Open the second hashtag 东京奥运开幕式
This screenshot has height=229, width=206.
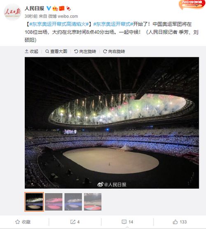click(x=113, y=24)
